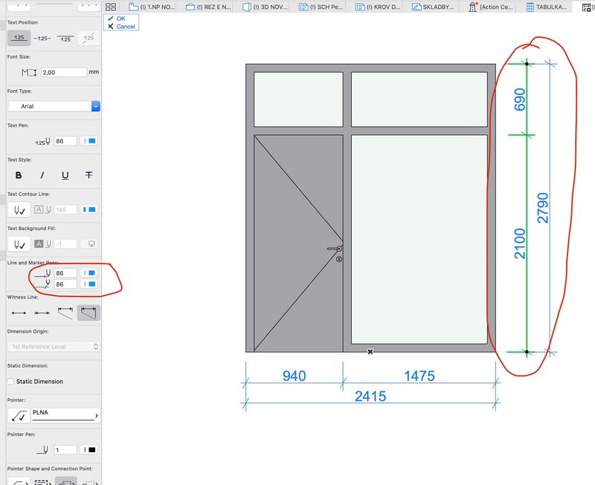Select text position above the dimension line
595x485 pixels.
19,38
